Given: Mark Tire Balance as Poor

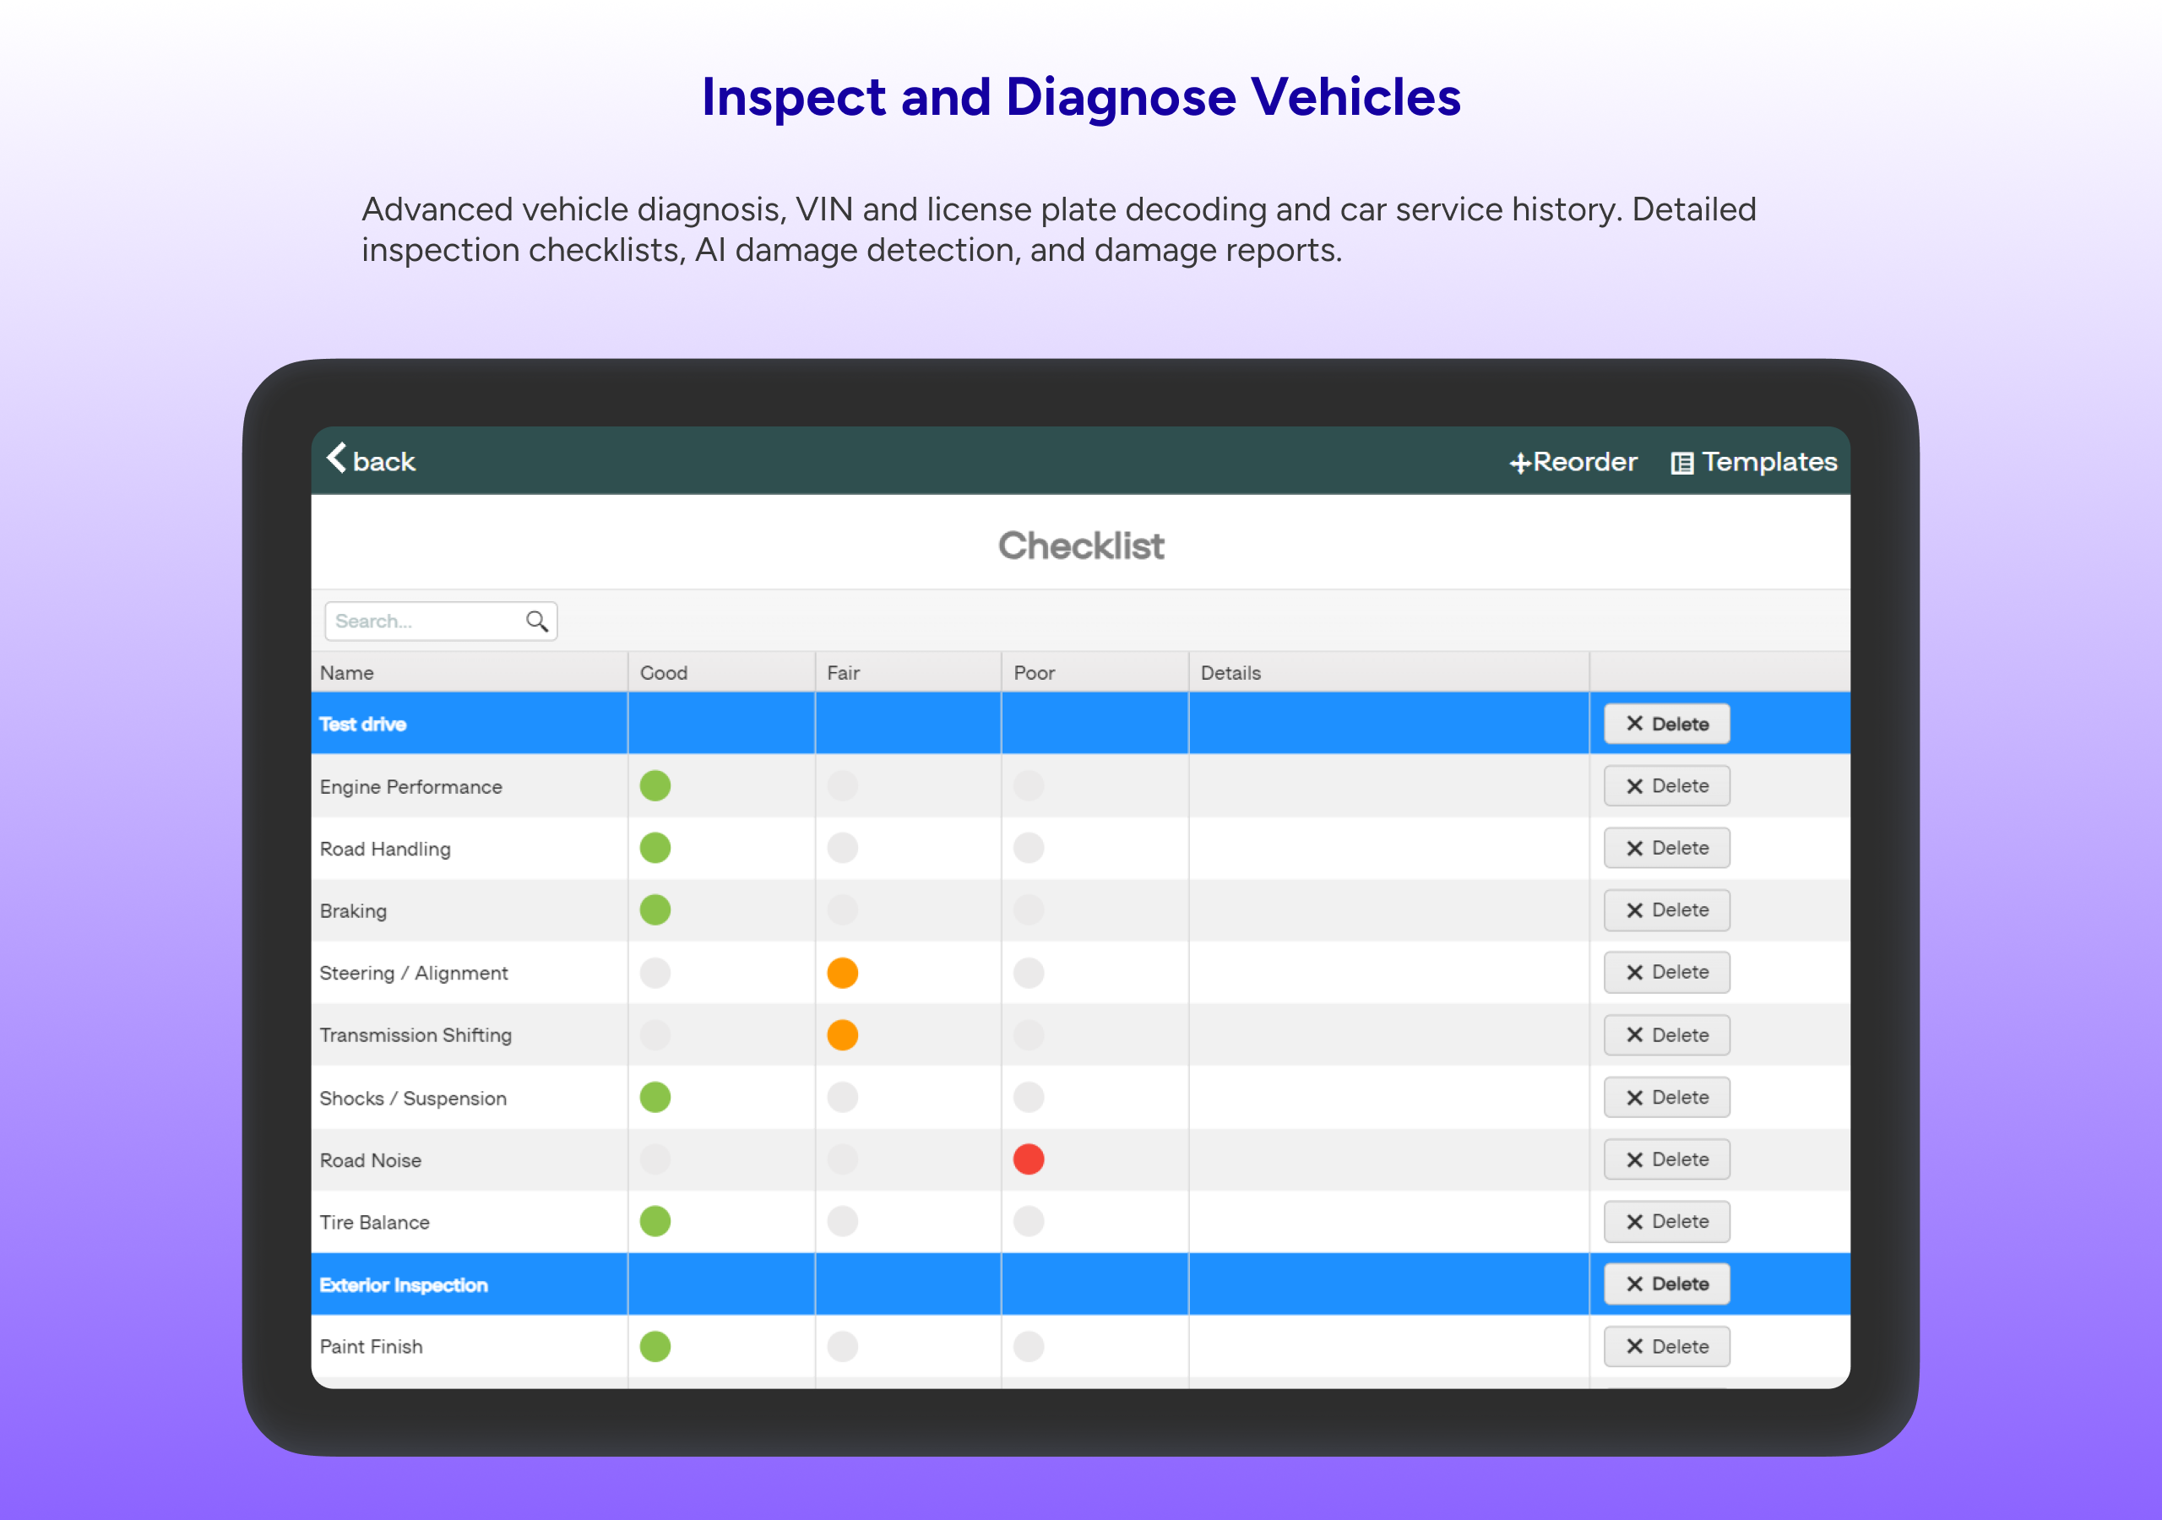Looking at the screenshot, I should coord(1029,1221).
